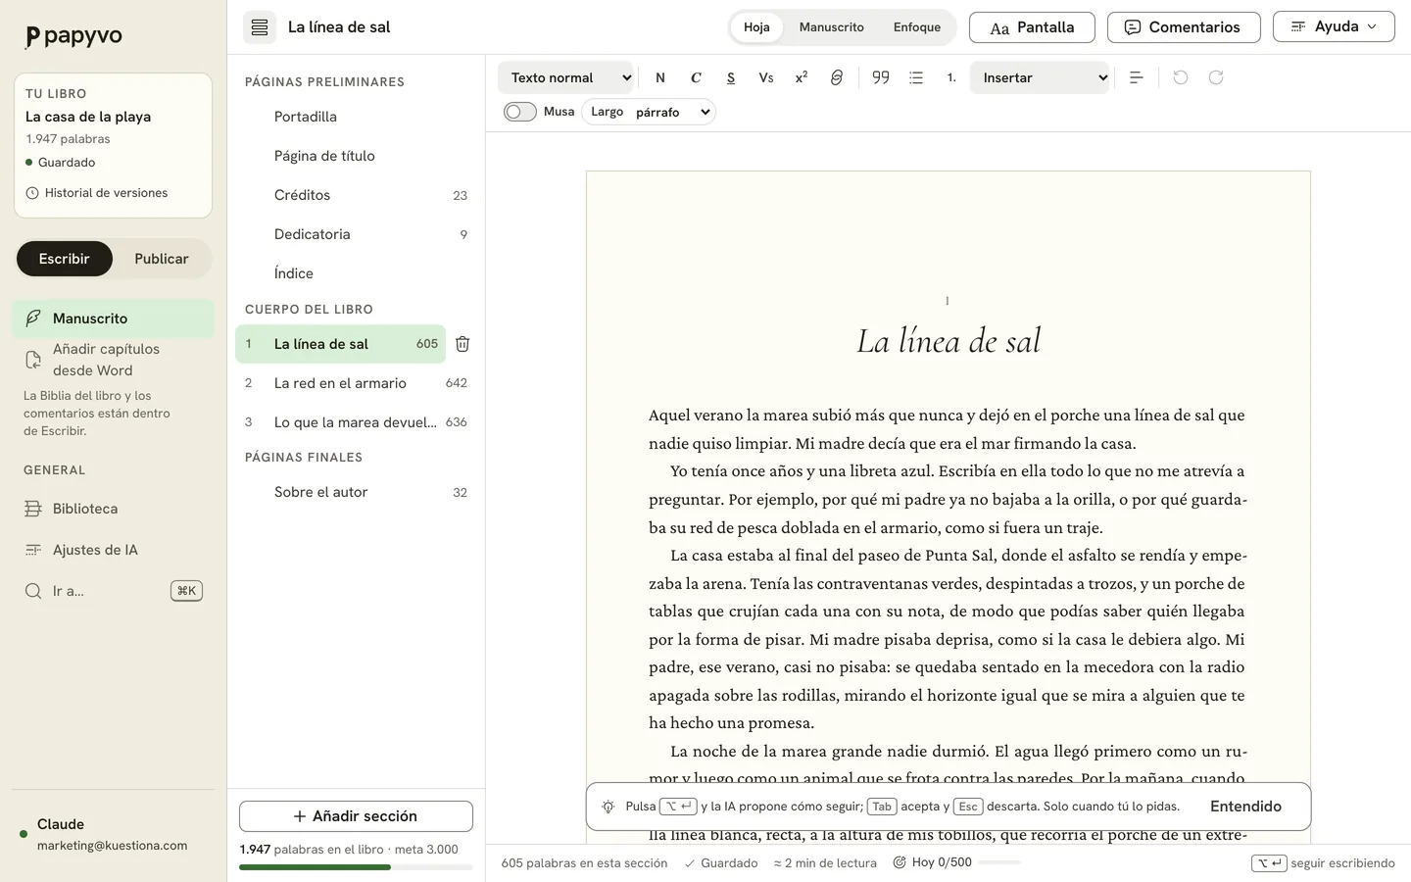Open the Sobre el autor section

click(356, 492)
